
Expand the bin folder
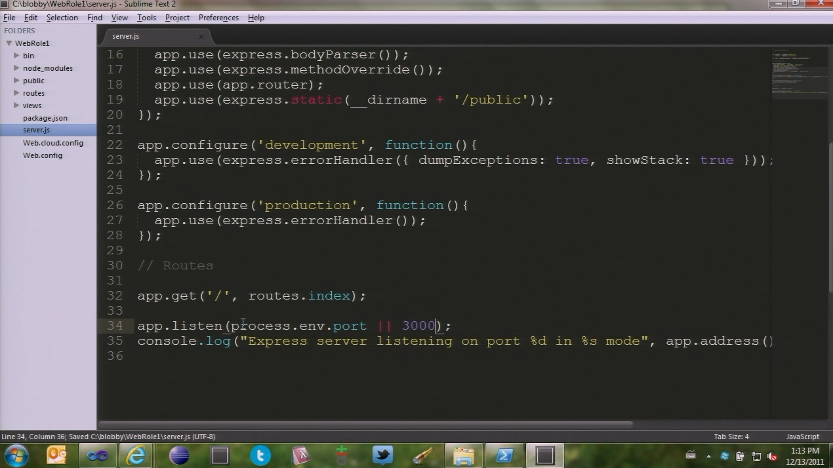(x=17, y=56)
